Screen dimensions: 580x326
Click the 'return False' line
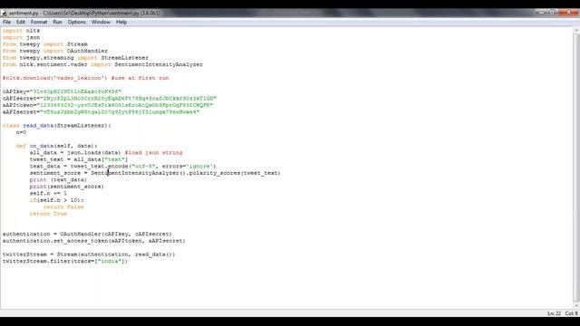pos(63,207)
